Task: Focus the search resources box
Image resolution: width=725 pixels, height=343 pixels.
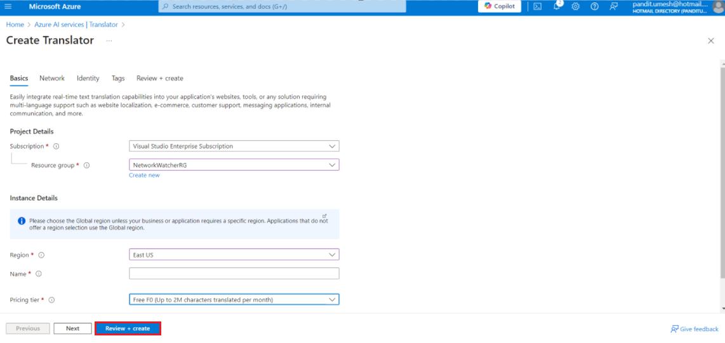Action: (x=282, y=6)
